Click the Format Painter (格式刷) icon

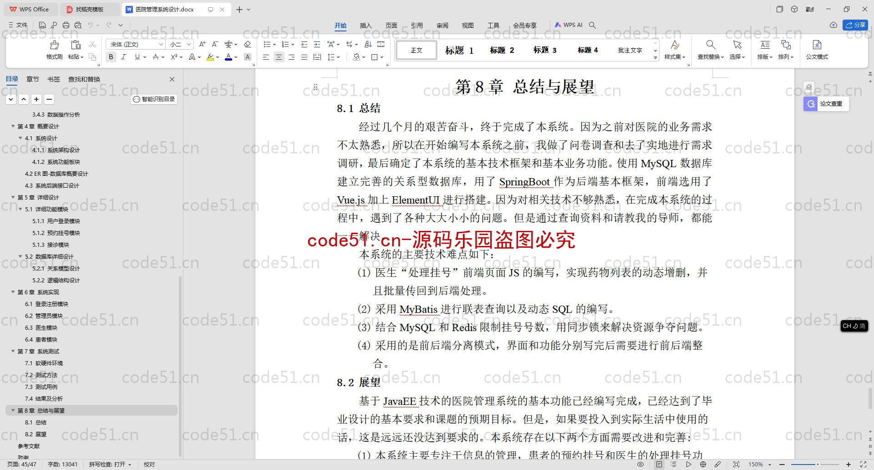pyautogui.click(x=54, y=45)
